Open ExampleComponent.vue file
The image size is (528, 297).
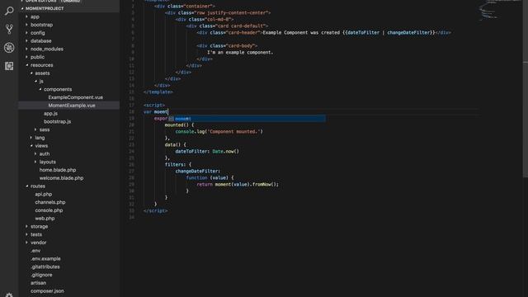(x=75, y=97)
